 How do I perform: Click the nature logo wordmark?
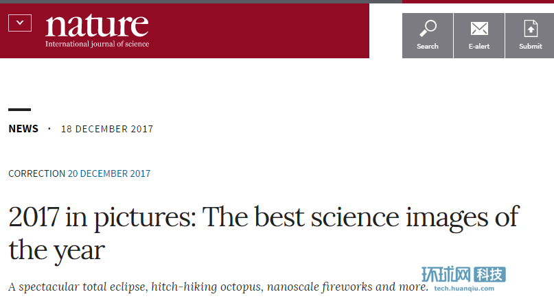pos(97,25)
